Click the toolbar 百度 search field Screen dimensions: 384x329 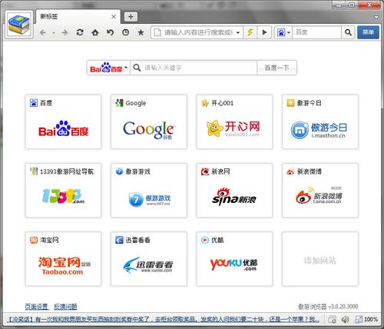(x=317, y=32)
